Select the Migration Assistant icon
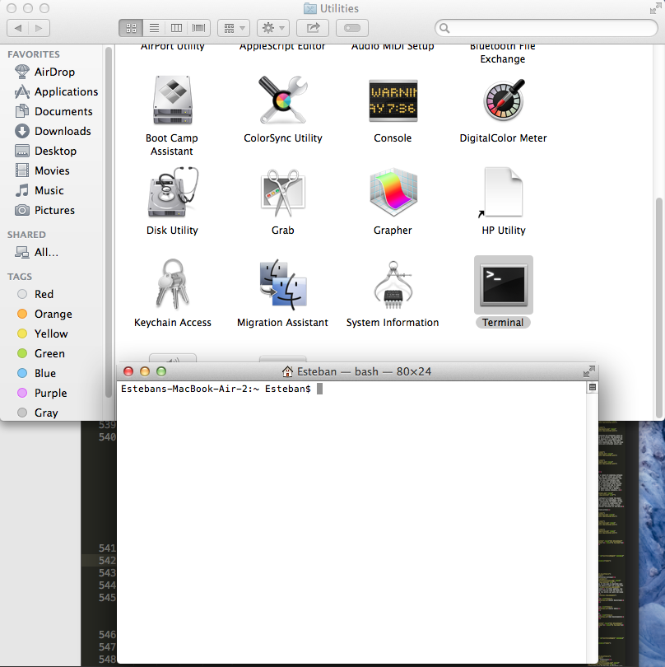The image size is (665, 667). pyautogui.click(x=283, y=284)
